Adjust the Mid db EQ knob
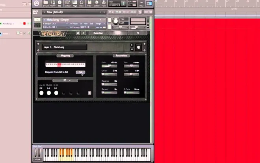This screenshot has height=163, width=260. 49,93
